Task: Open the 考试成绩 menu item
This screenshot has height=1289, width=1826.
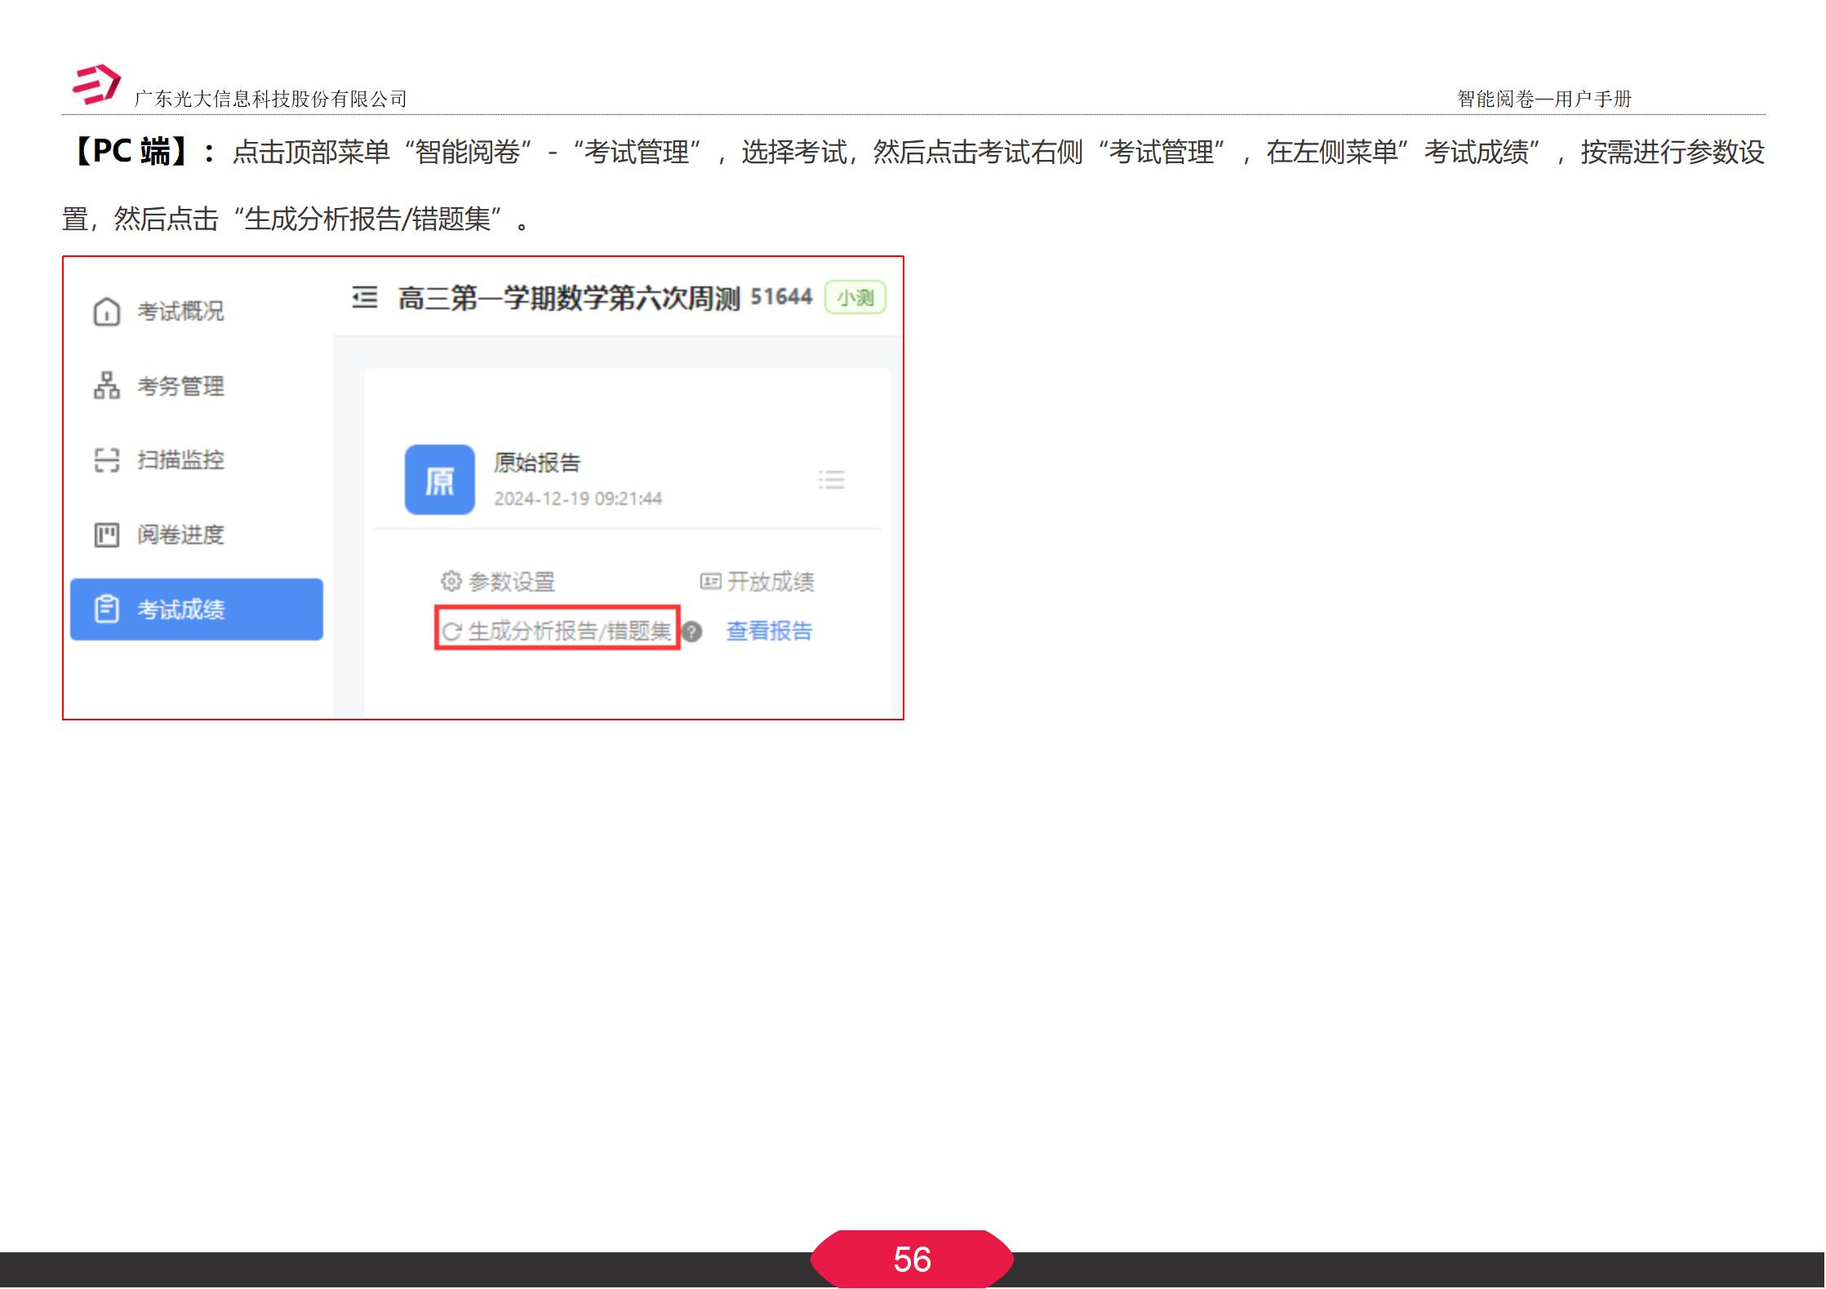Action: tap(181, 609)
